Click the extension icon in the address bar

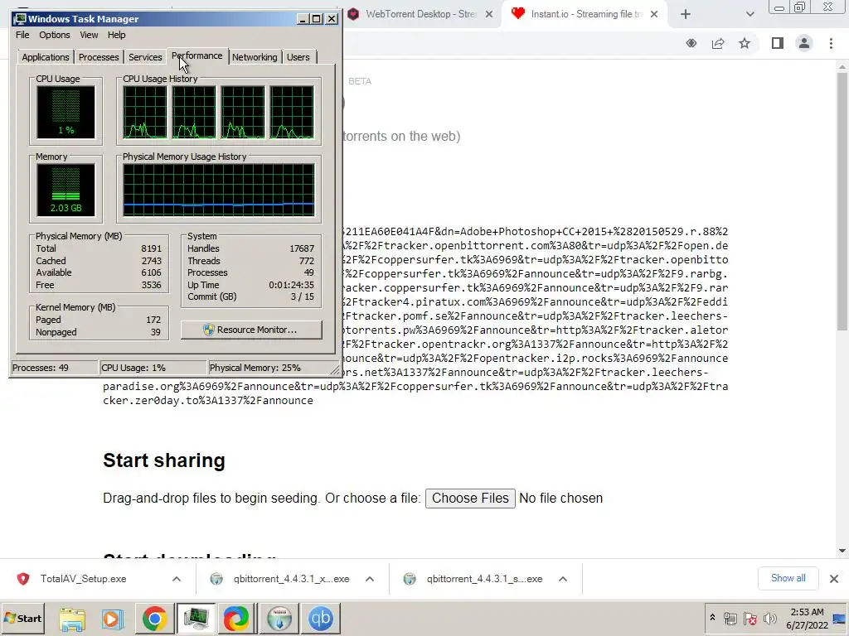[x=691, y=43]
